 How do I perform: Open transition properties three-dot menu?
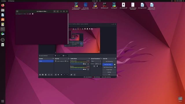100,66
